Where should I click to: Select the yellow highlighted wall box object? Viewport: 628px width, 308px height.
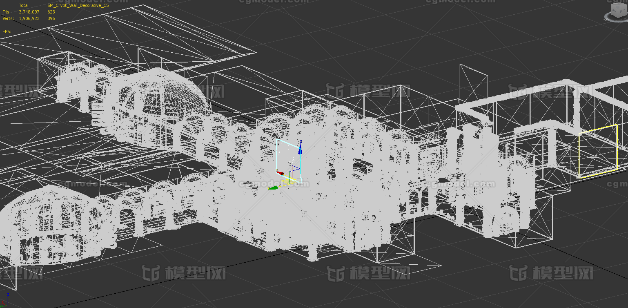click(x=598, y=152)
